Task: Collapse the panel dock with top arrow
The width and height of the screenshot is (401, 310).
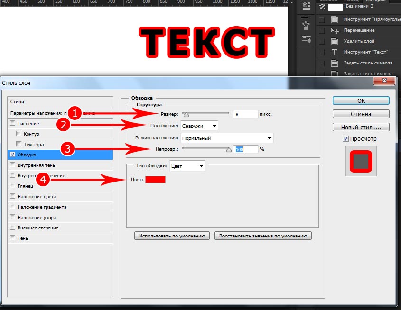Action: [291, 2]
